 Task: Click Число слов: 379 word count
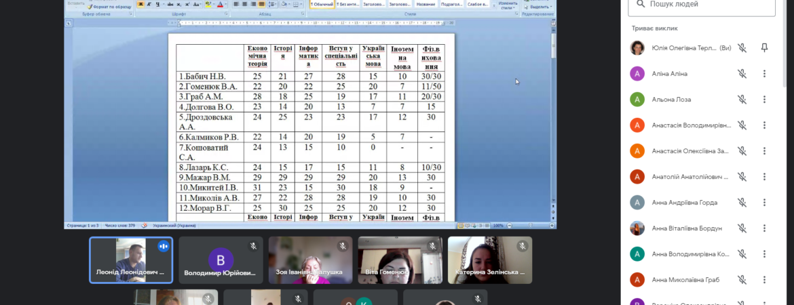(121, 226)
